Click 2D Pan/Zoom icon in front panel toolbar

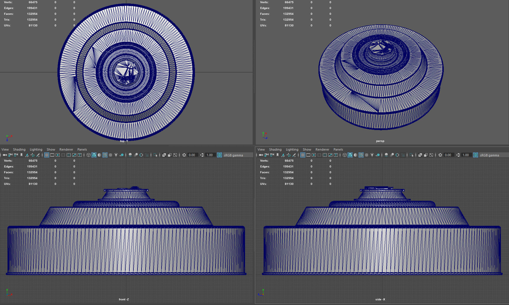(x=32, y=155)
